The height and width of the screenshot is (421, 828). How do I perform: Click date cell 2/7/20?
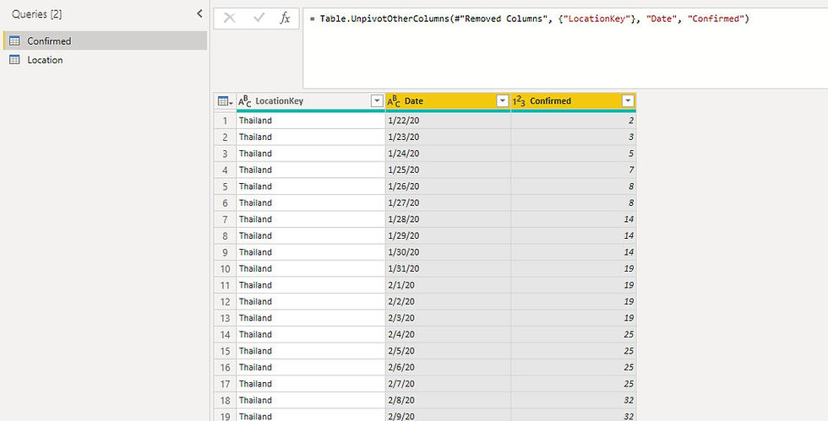tap(448, 384)
